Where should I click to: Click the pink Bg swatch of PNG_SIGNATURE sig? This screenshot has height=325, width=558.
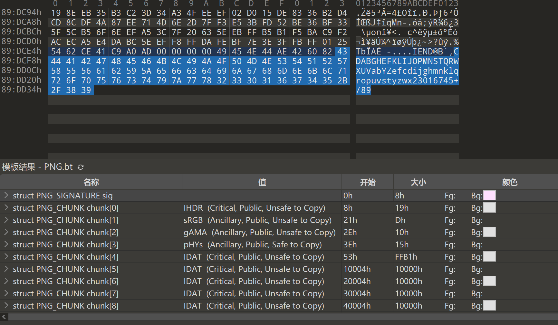[489, 196]
